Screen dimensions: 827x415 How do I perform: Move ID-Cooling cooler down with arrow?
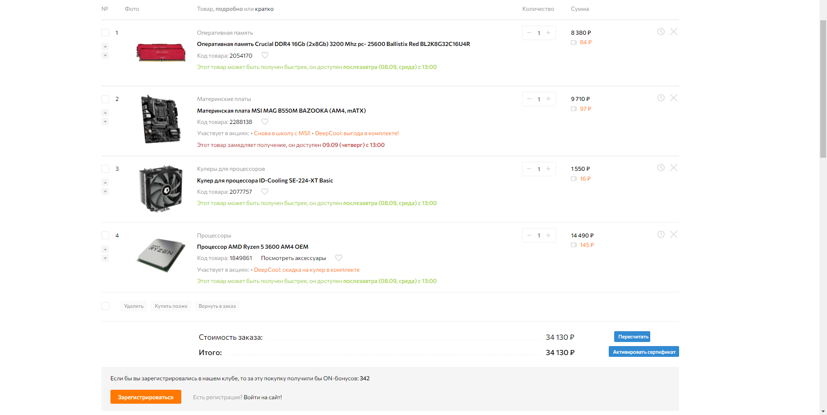105,192
